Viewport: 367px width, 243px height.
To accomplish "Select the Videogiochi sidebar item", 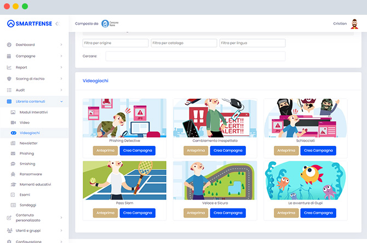I will click(34, 133).
